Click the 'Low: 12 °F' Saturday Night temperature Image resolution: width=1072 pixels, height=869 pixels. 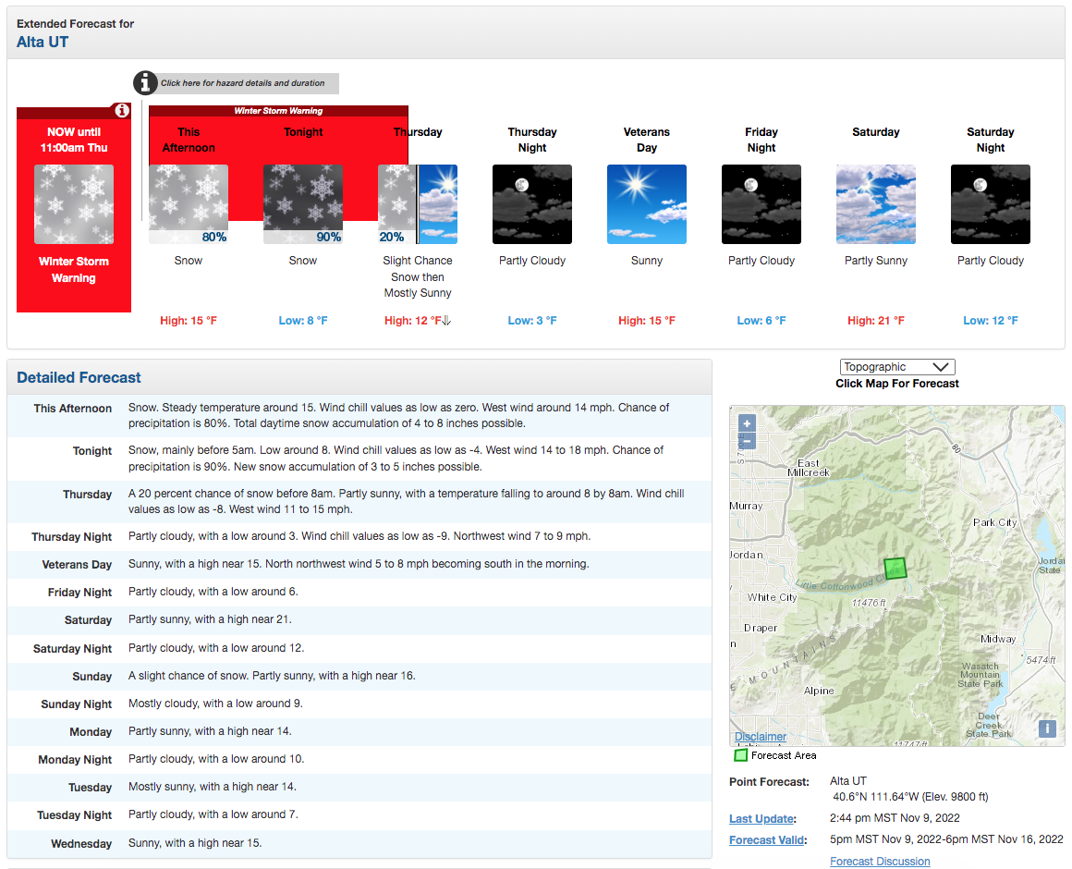(x=991, y=321)
